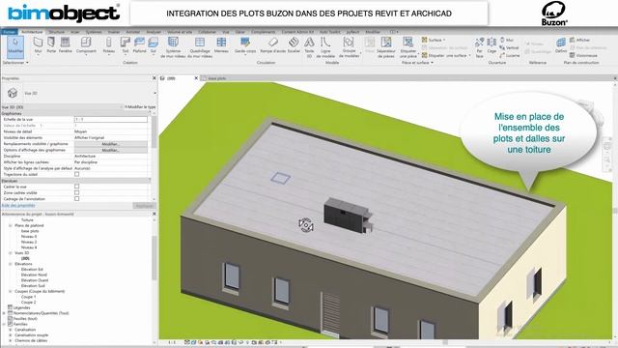Click the Appliquer button in Propriétés
Screen dimensions: 618x348
[144, 206]
